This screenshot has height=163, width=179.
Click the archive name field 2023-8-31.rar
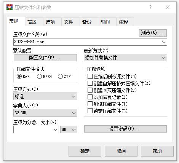pos(90,42)
